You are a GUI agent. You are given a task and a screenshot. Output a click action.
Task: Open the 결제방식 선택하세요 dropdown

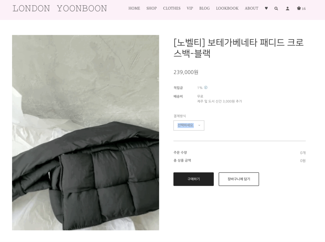click(x=189, y=125)
